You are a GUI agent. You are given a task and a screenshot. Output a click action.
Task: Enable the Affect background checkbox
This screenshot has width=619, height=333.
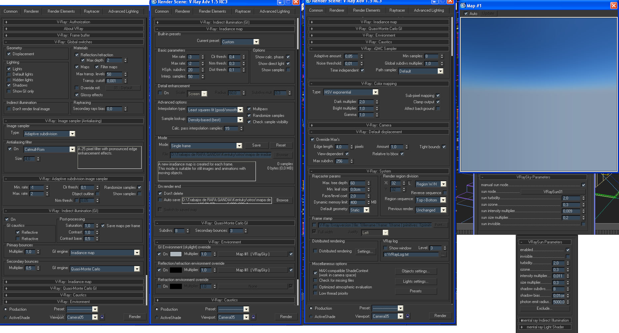coord(438,109)
